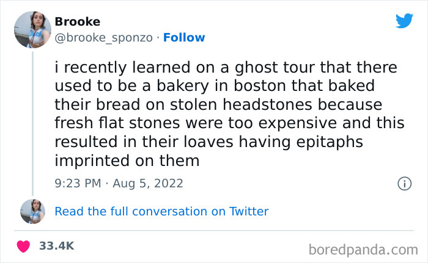This screenshot has height=263, width=428.
Task: Click the tweet's last line "imprinted on them"
Action: (127, 161)
